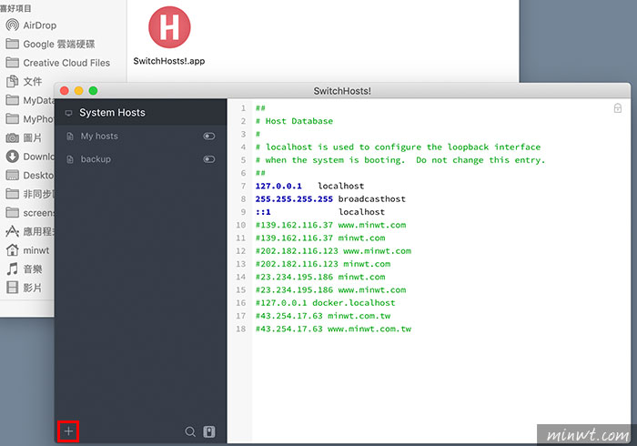Screen dimensions: 637x446
Task: Enable the My hosts toggle switch
Action: pos(209,136)
